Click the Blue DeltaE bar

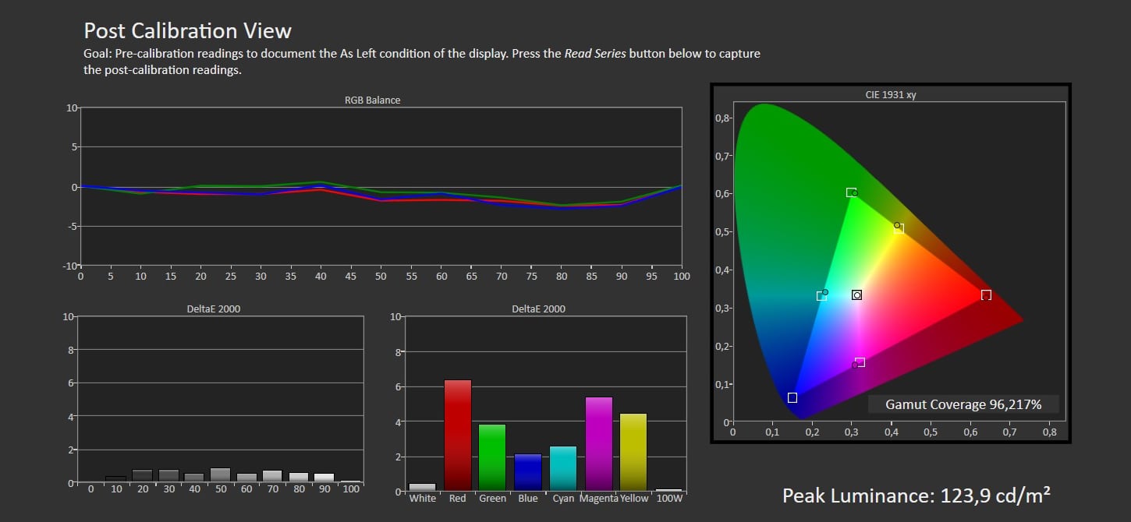click(528, 471)
